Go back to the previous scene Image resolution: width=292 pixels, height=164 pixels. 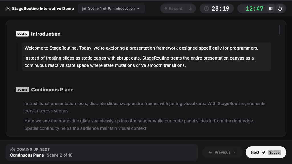pos(222,152)
